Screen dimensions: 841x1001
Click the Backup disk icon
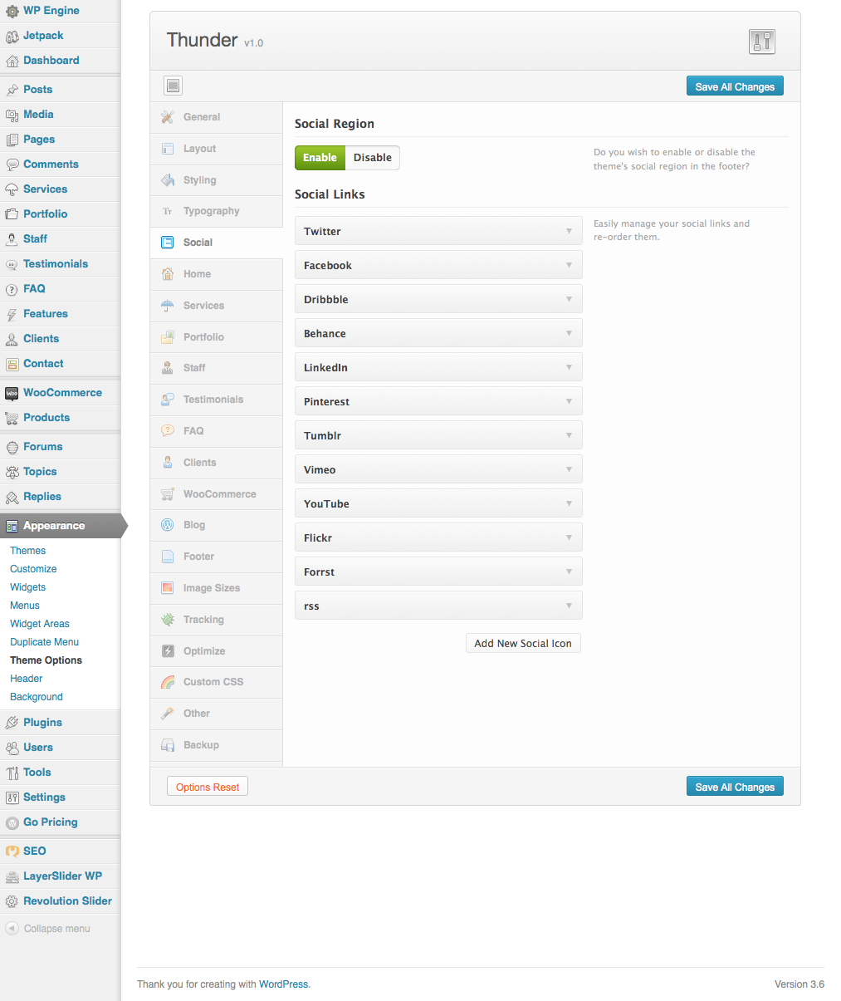point(168,745)
